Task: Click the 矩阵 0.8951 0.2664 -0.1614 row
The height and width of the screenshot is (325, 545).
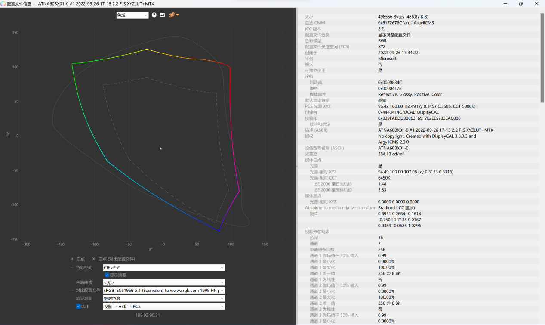Action: [418, 214]
